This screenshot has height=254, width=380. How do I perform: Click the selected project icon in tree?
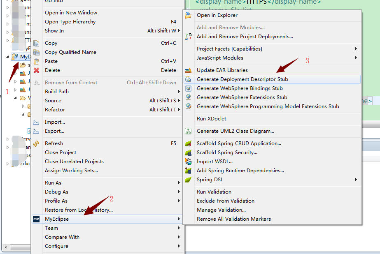[15, 57]
